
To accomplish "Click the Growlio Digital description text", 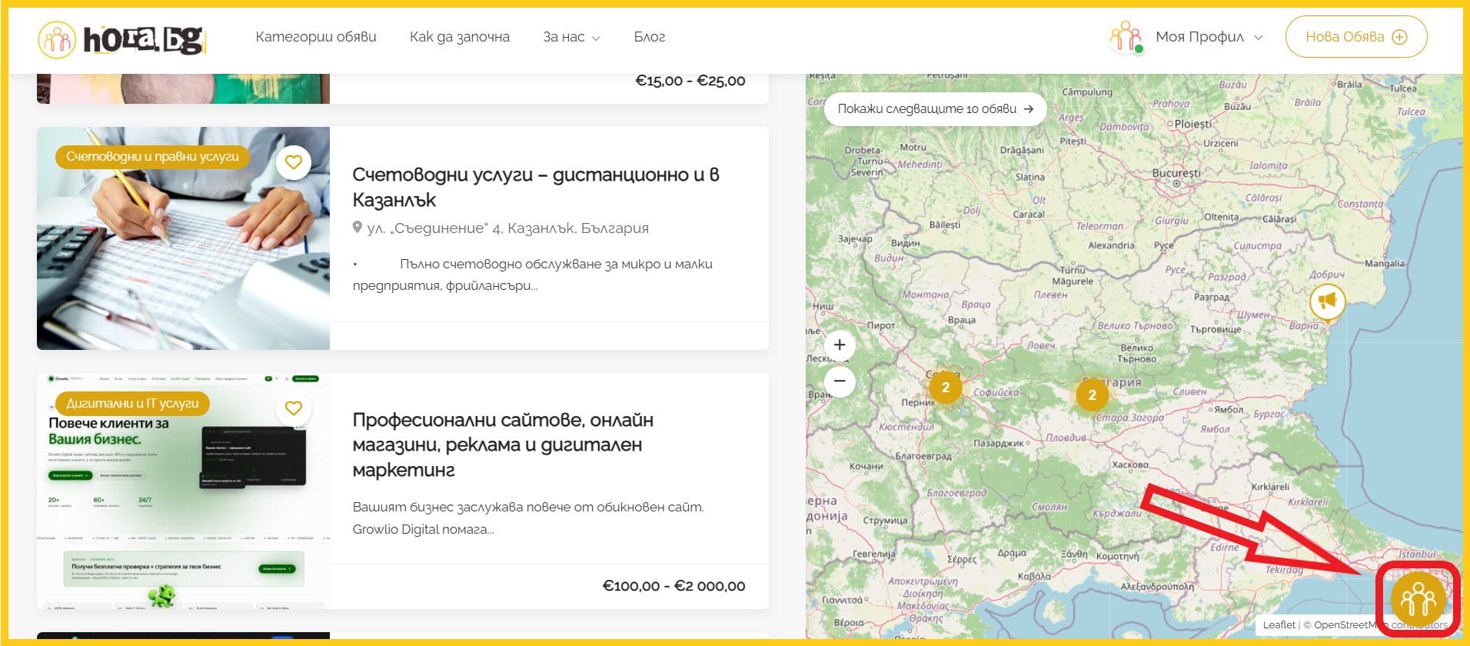I will [x=528, y=518].
